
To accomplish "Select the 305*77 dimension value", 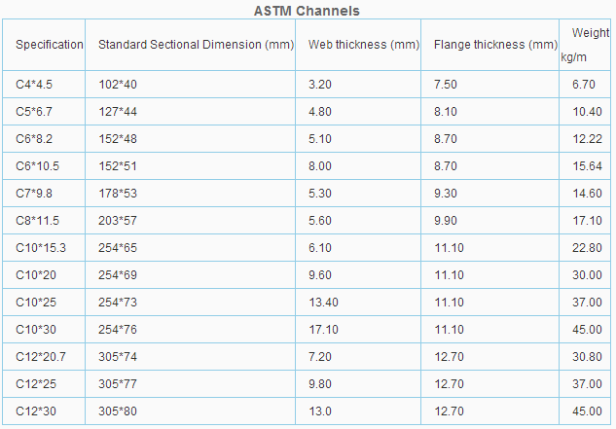I will 118,384.
